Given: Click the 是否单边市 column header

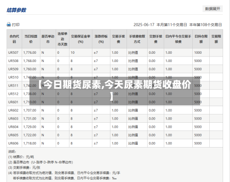Looking at the screenshot, I should pyautogui.click(x=48, y=39).
